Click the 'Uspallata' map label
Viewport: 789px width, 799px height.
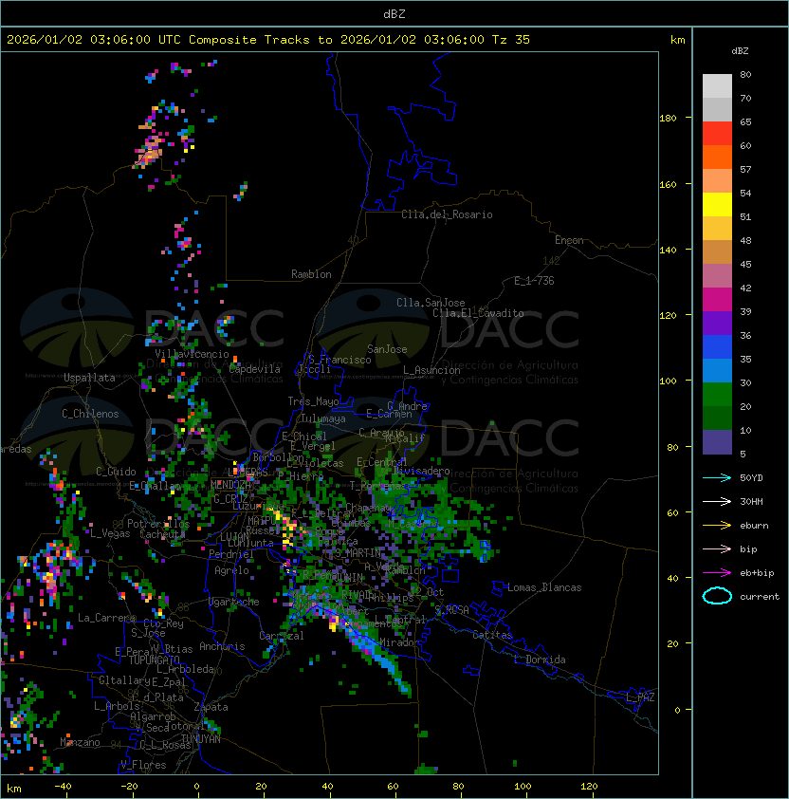(89, 378)
